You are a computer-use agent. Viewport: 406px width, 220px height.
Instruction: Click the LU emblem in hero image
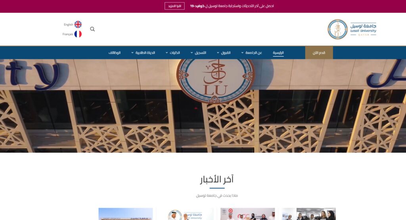215,81
